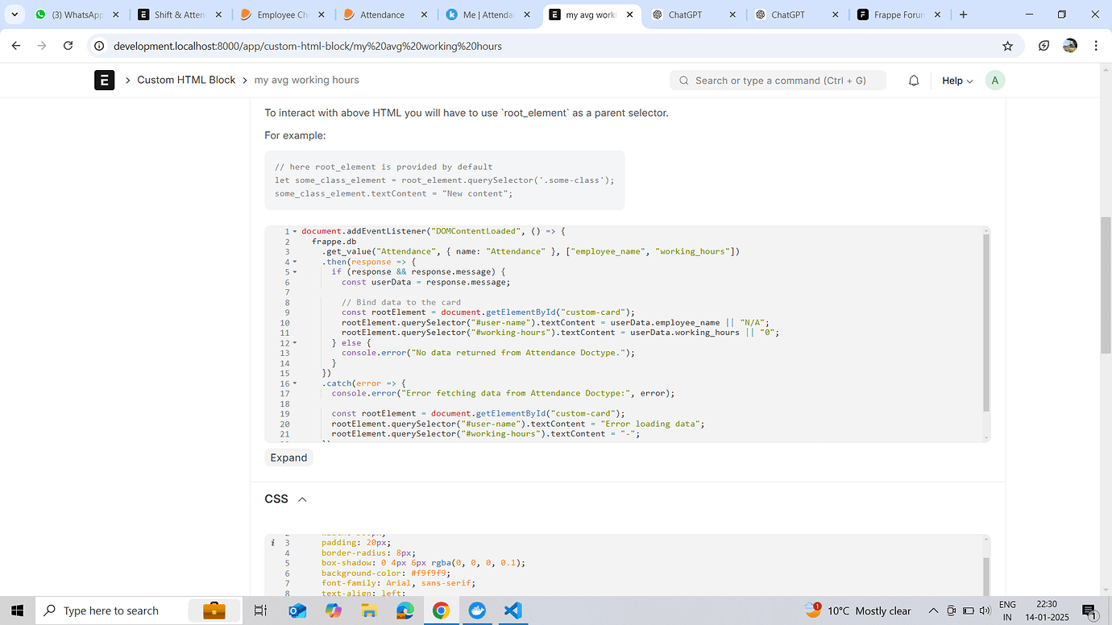The image size is (1112, 625).
Task: Go back to the previous page
Action: pos(16,46)
